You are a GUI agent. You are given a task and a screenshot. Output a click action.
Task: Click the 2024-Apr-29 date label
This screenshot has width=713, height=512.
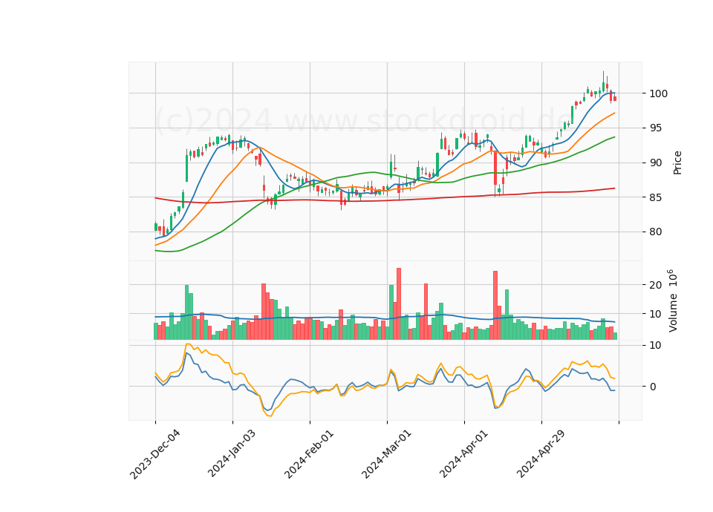541,453
